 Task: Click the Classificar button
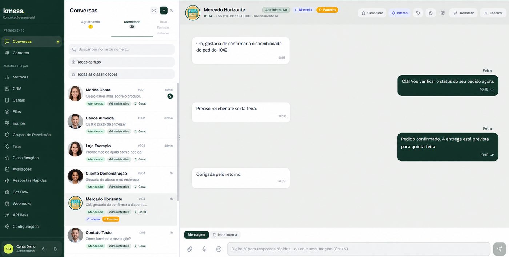pos(372,13)
